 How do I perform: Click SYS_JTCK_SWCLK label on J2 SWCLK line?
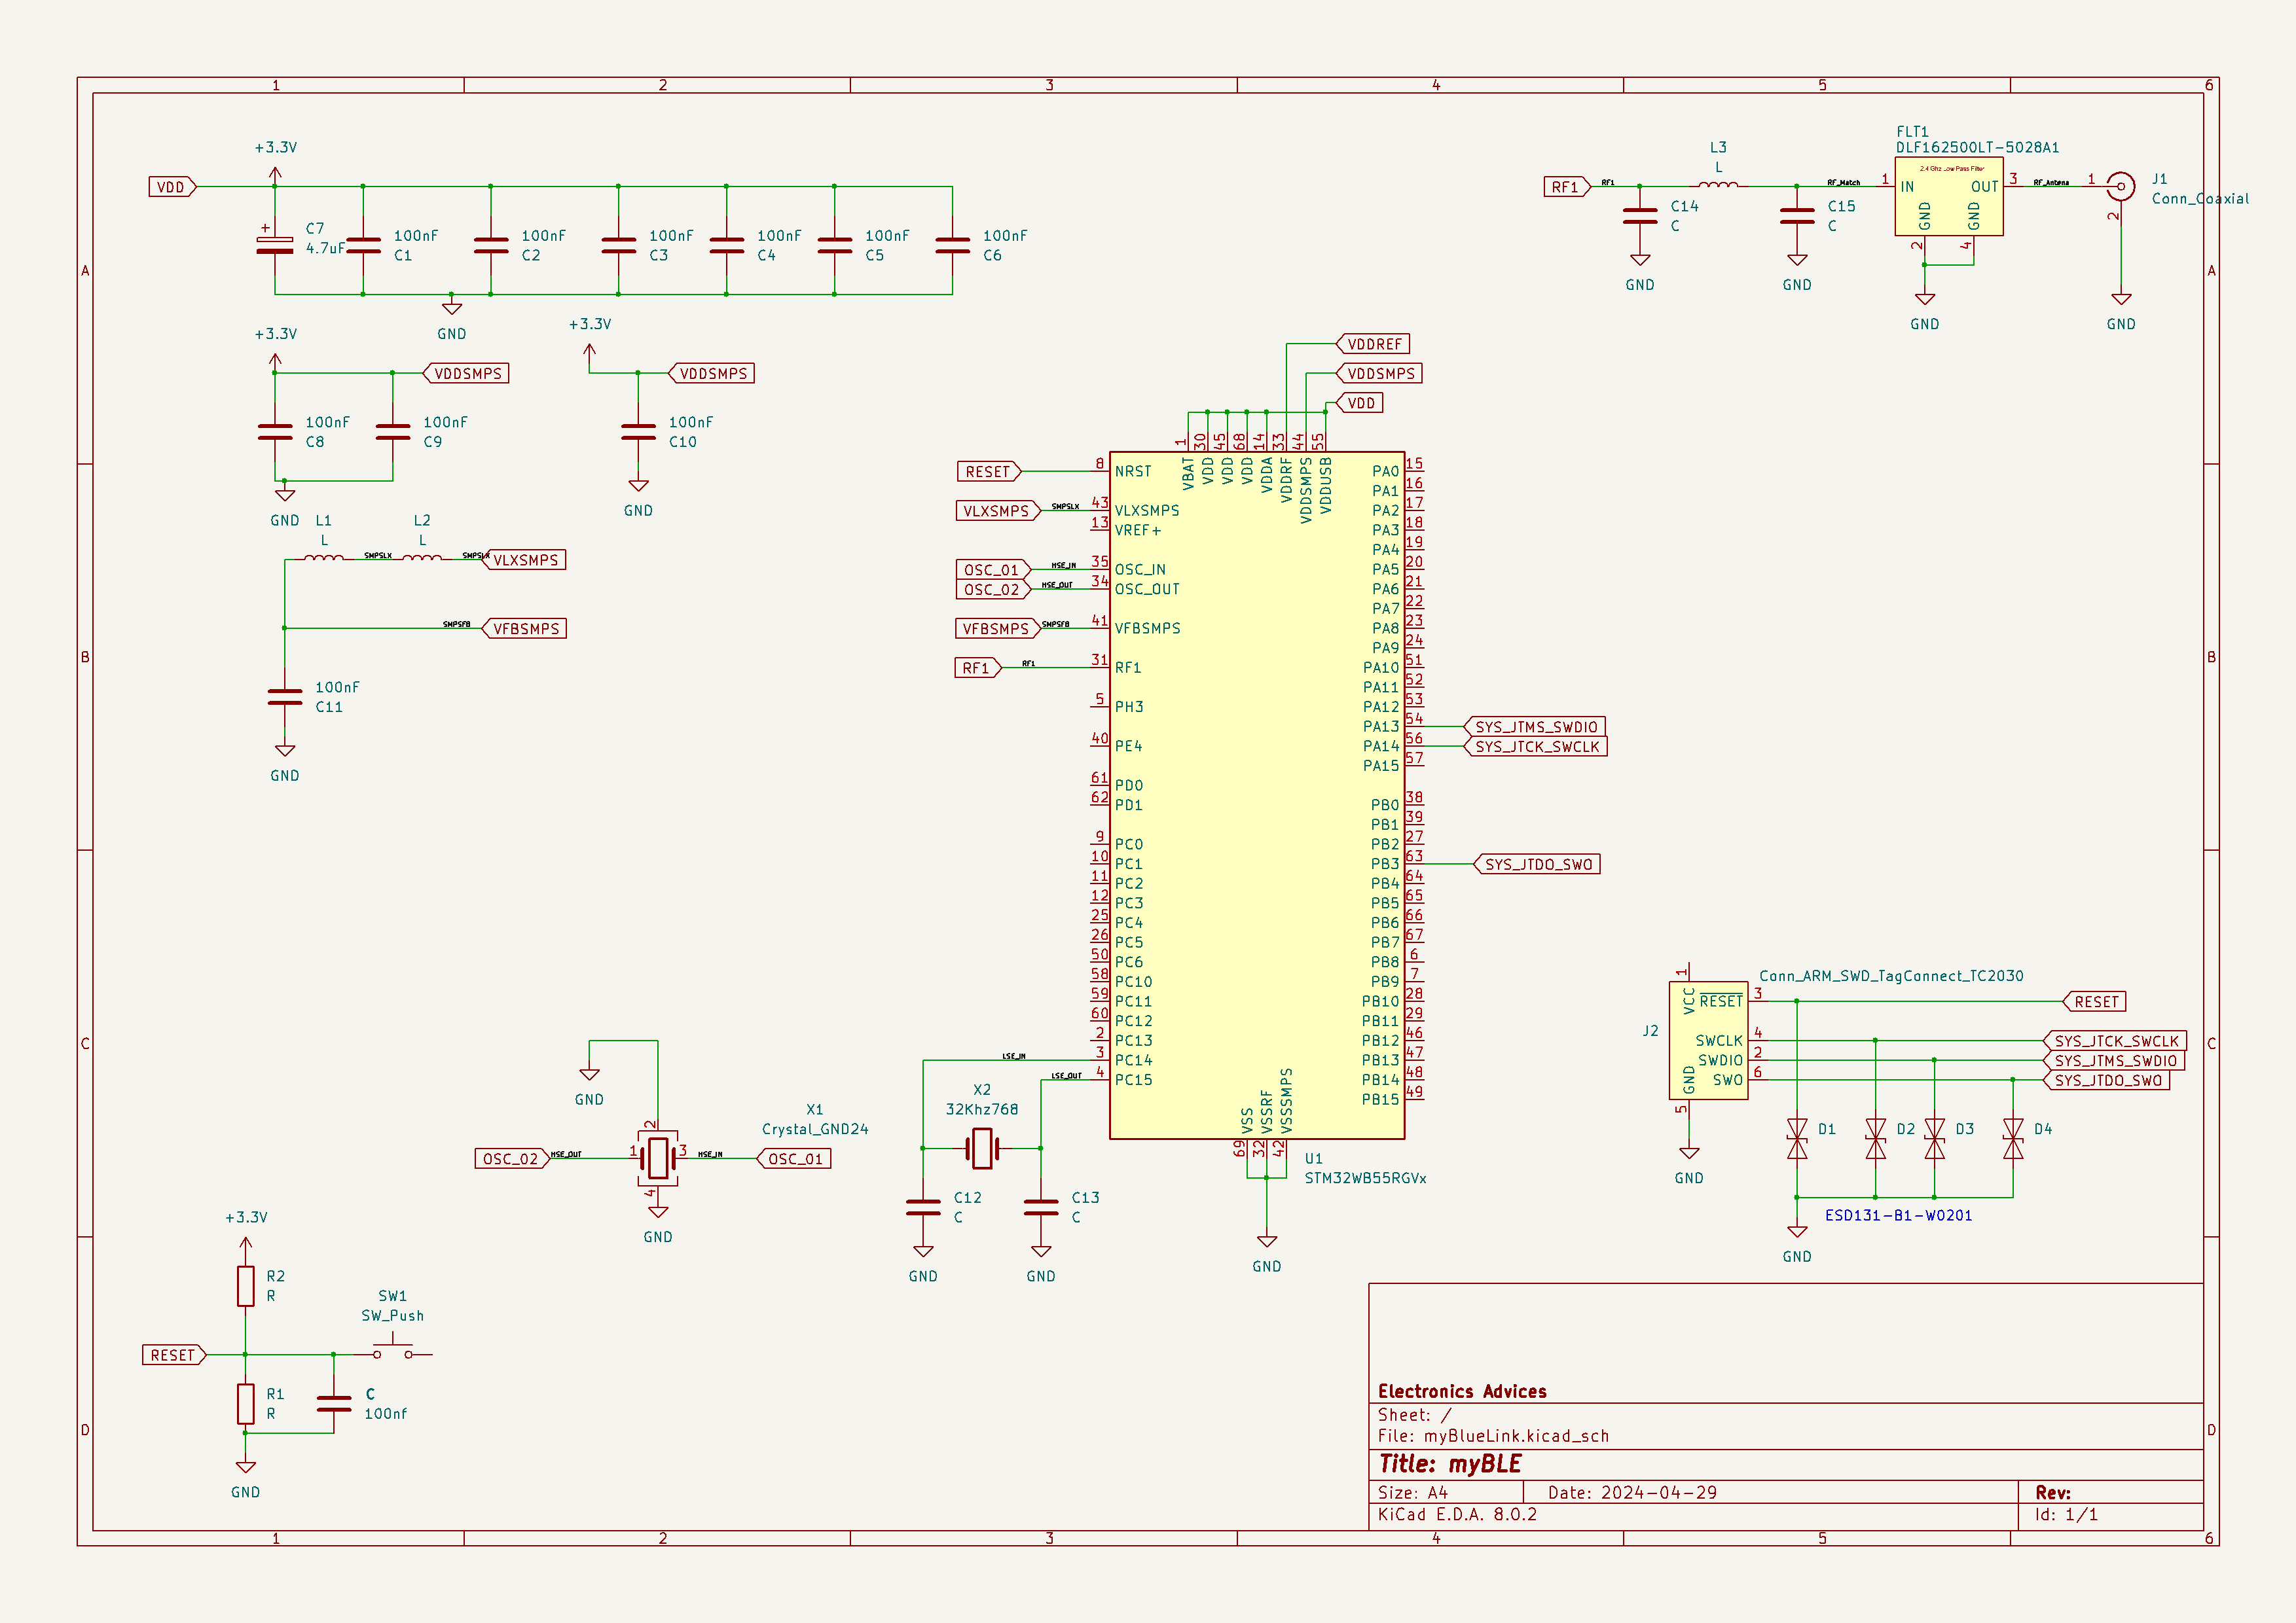click(2115, 1041)
